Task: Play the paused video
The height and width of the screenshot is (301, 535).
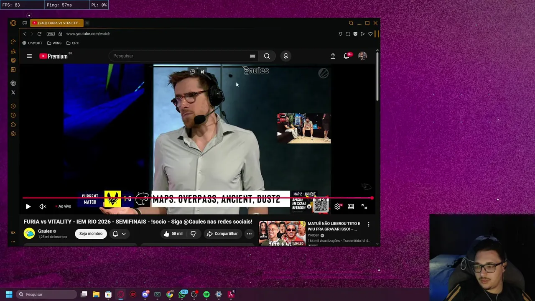Action: coord(28,207)
